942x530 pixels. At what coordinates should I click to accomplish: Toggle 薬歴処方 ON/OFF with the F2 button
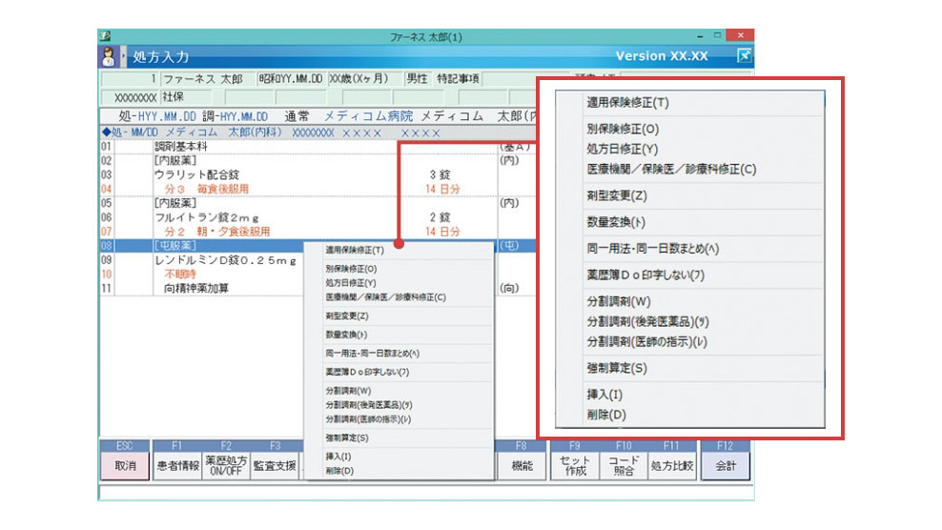[x=226, y=465]
